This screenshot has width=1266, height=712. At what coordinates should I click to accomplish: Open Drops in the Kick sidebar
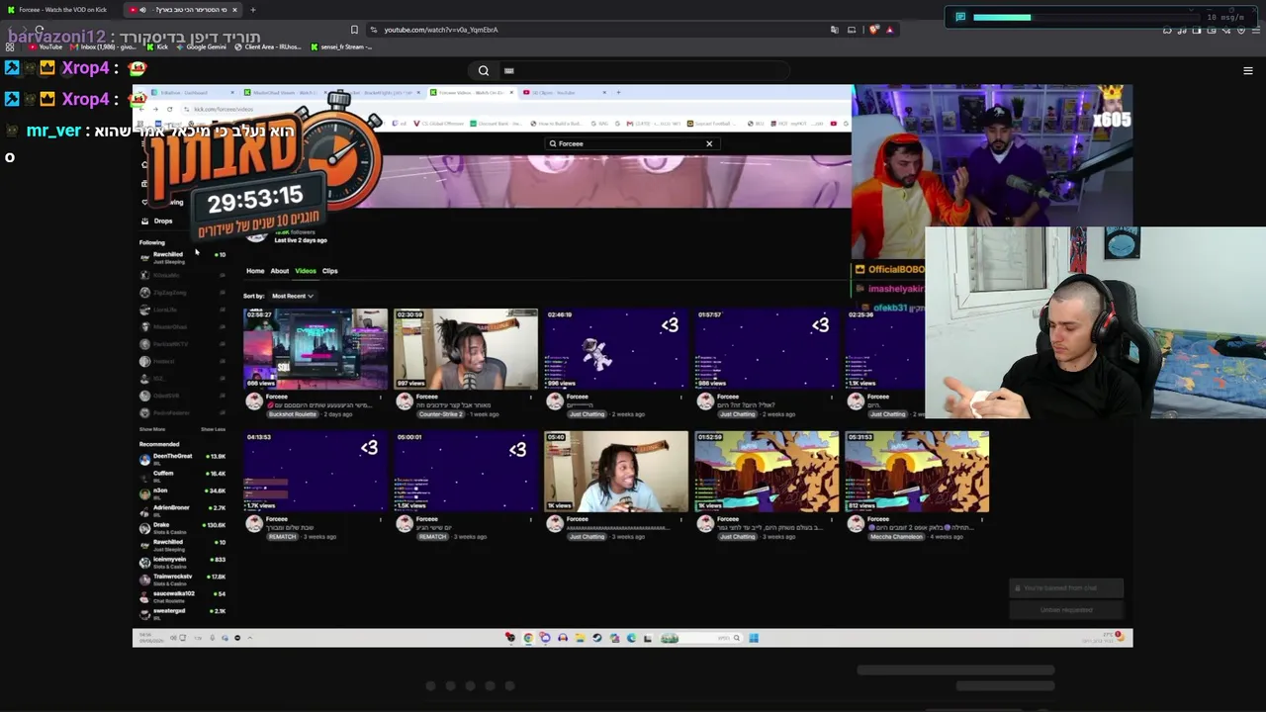(156, 221)
